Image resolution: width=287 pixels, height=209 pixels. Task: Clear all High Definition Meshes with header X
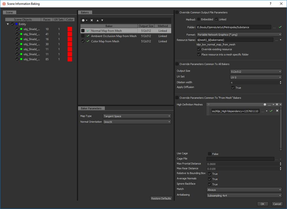277,104
